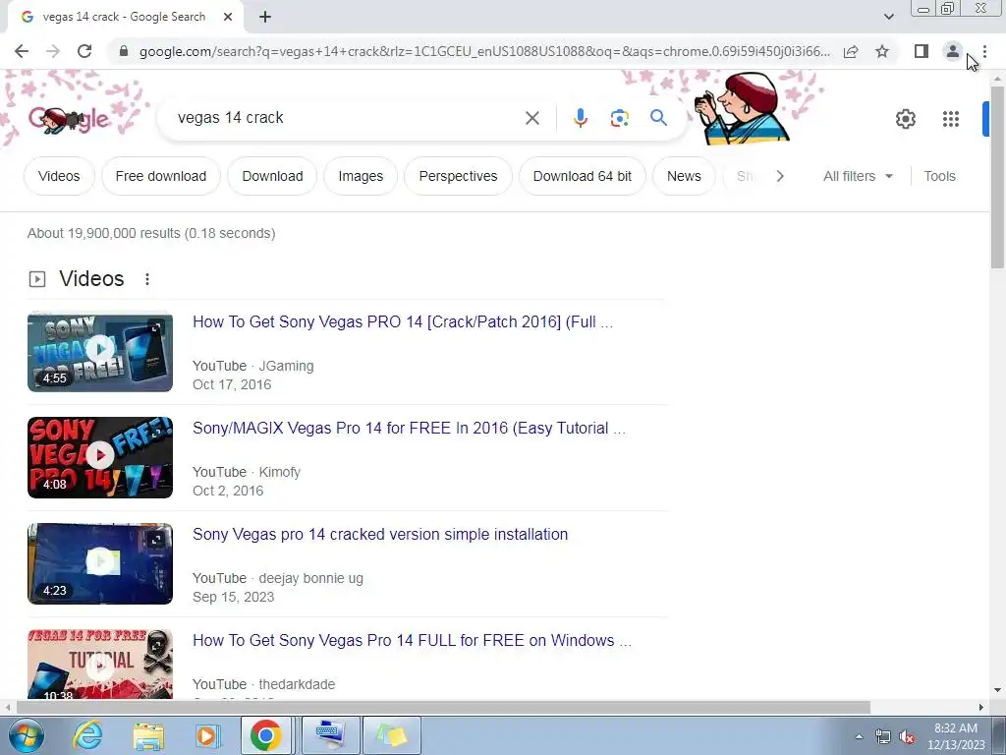
Task: Open the tab search chevron in title bar
Action: click(x=888, y=17)
